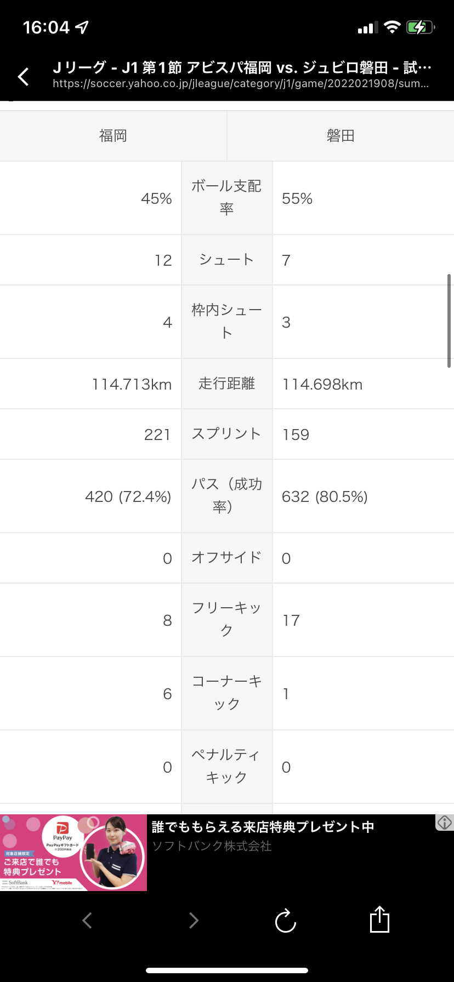The width and height of the screenshot is (454, 982).
Task: Tap the ソフトバンク株式会社 advertiser text
Action: pyautogui.click(x=212, y=846)
